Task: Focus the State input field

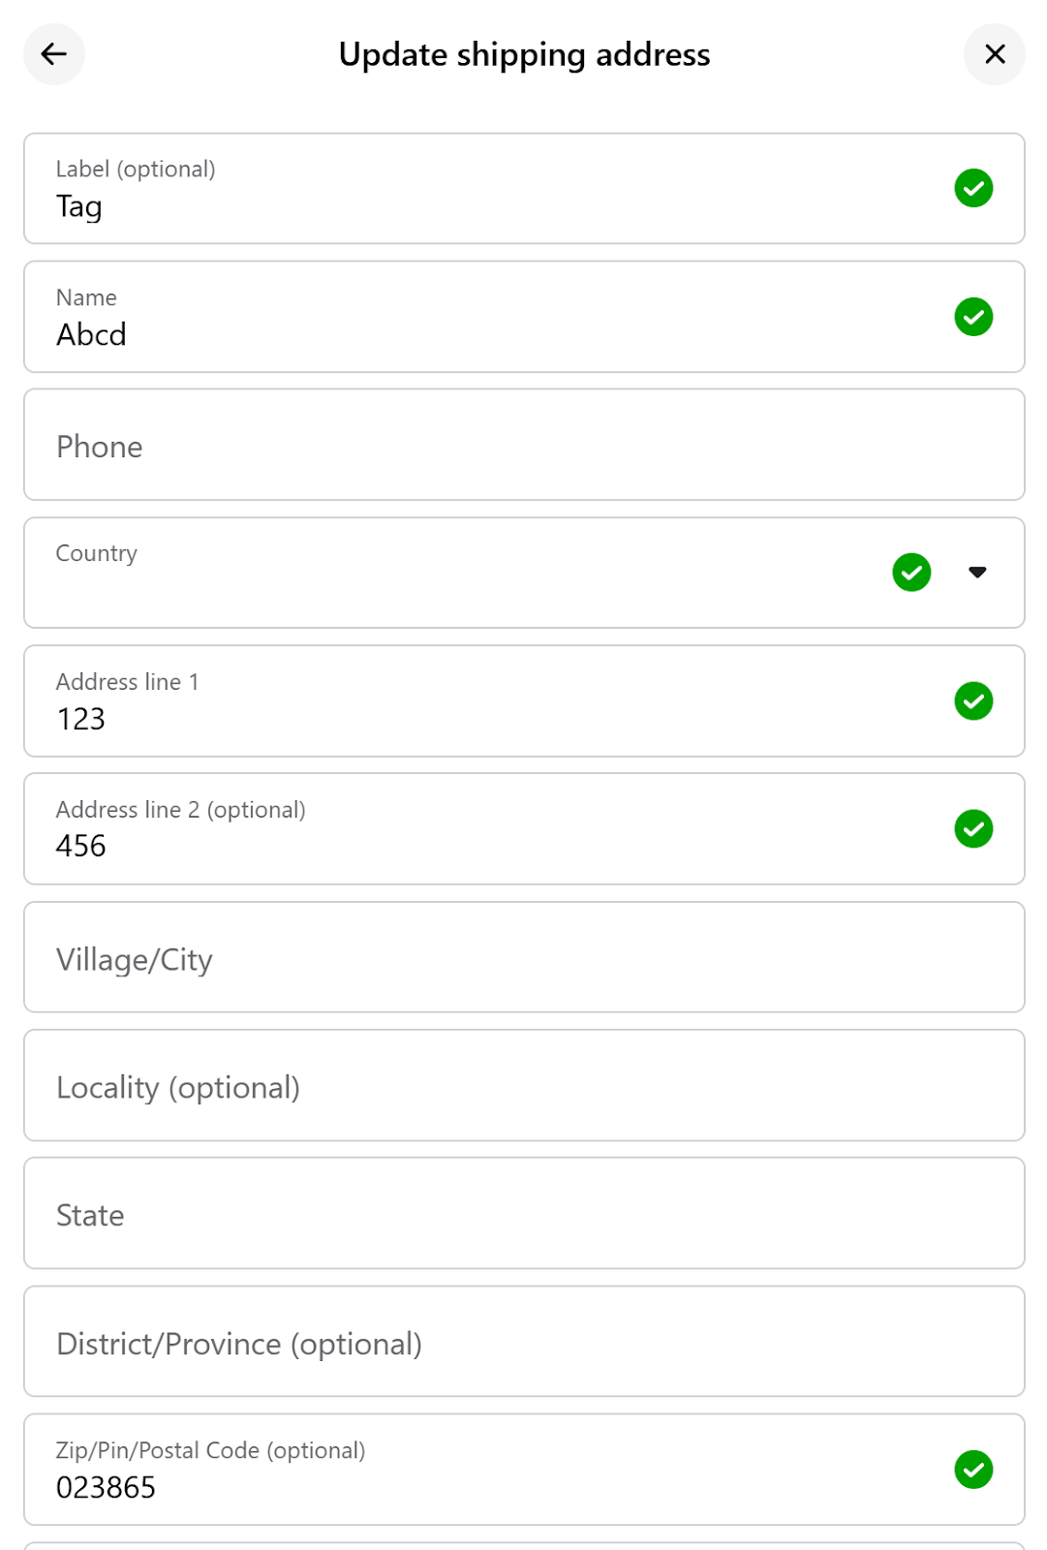Action: pyautogui.click(x=524, y=1213)
